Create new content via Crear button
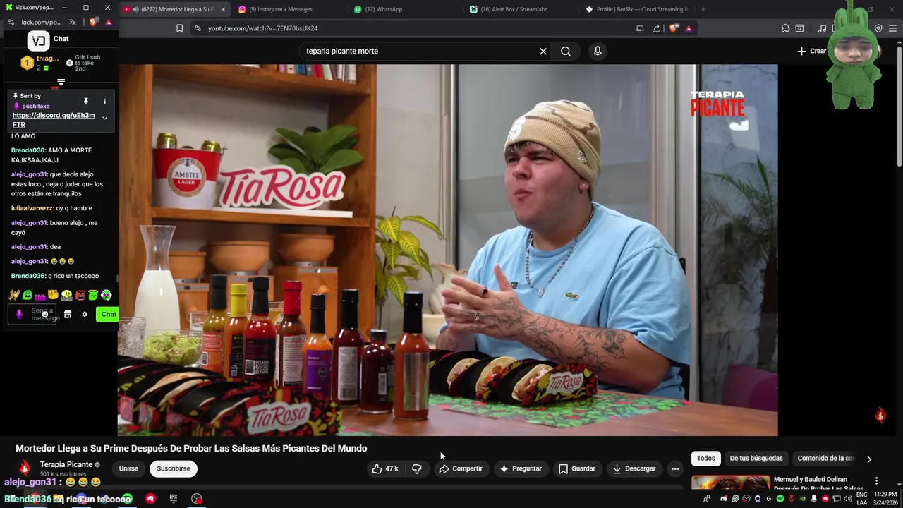This screenshot has height=508, width=903. (x=812, y=51)
